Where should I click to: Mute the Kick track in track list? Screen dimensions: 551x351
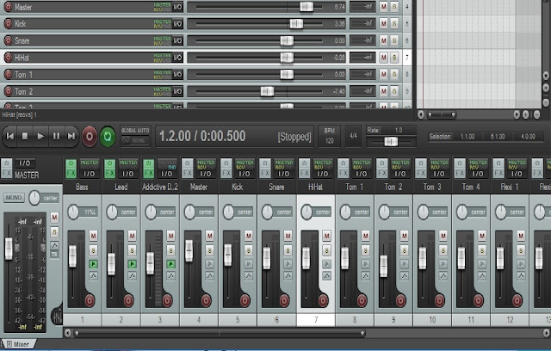tap(384, 24)
